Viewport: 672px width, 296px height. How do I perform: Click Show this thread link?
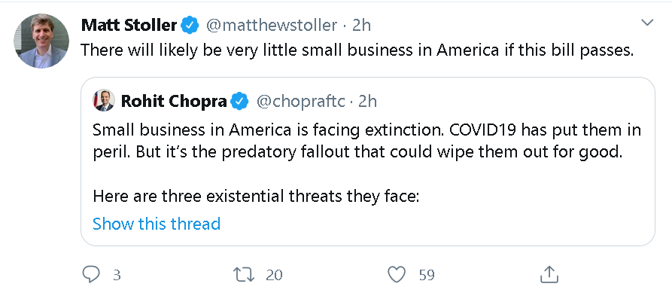157,224
